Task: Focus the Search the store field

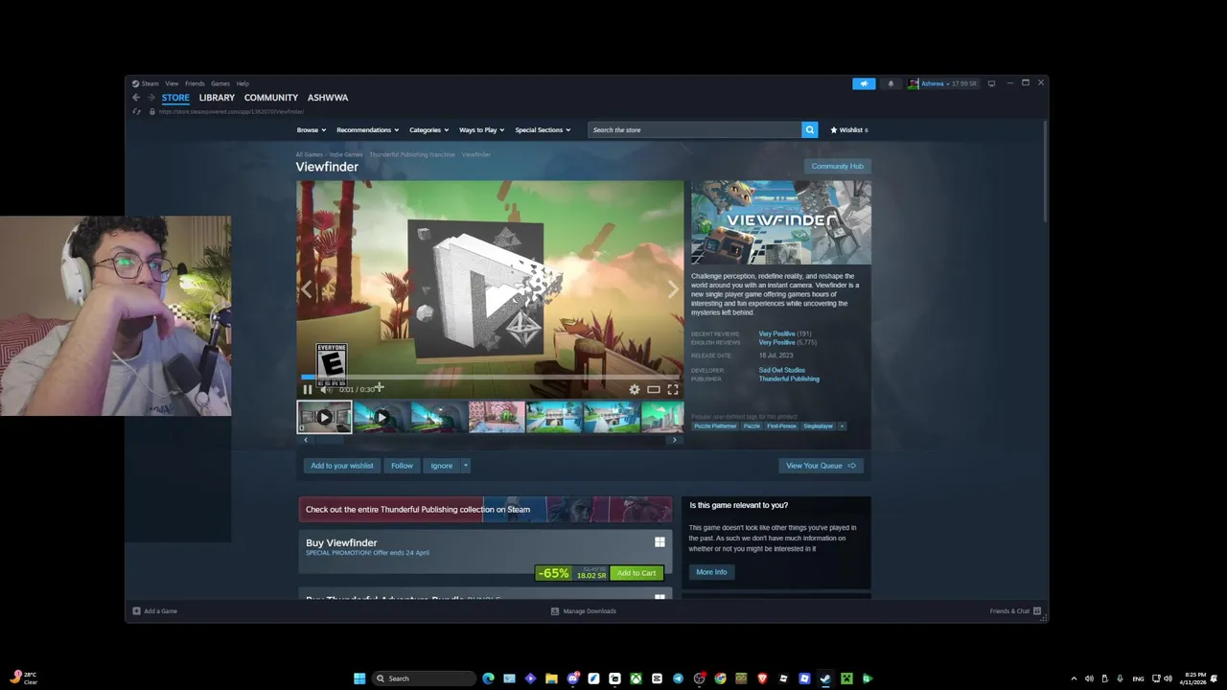Action: pos(695,129)
